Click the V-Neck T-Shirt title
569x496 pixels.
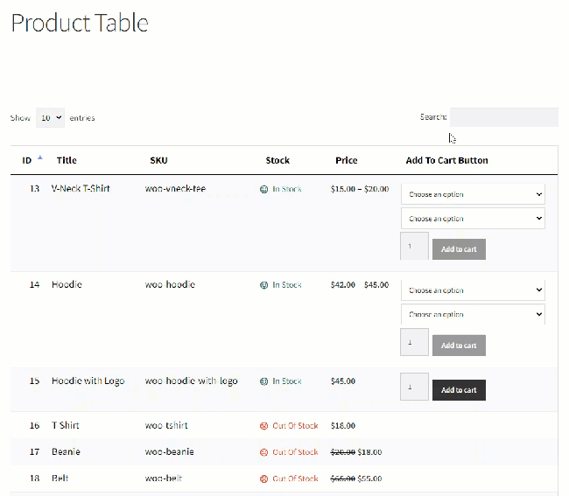pyautogui.click(x=81, y=189)
